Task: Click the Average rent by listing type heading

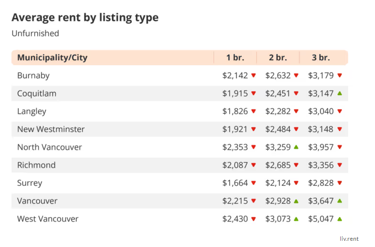Action: [x=85, y=18]
